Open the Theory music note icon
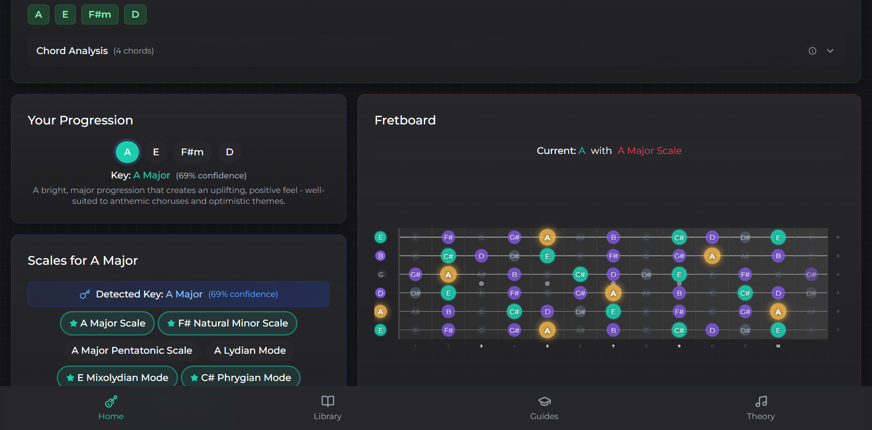872x430 pixels. (x=761, y=401)
